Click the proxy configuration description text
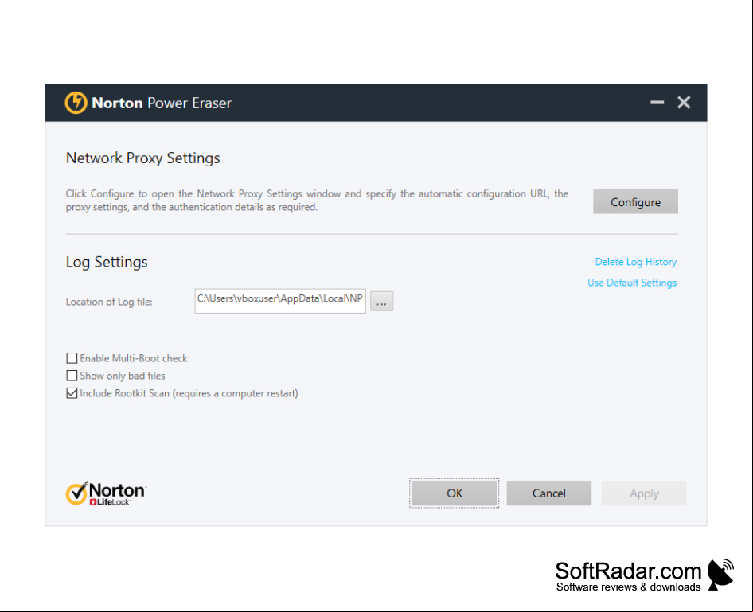This screenshot has width=753, height=612. click(x=317, y=201)
